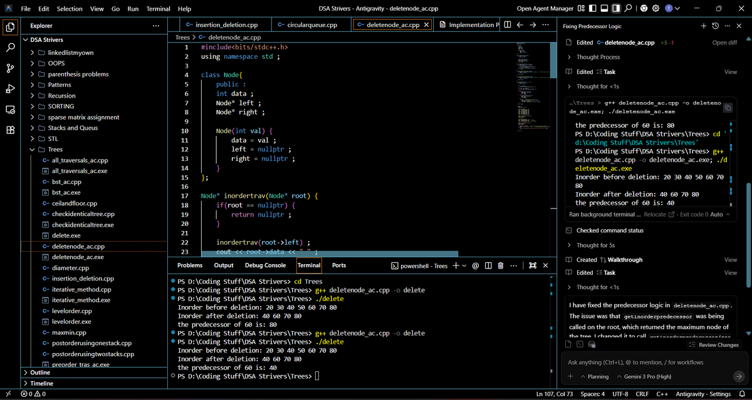Screen dimensions: 752x400
Task: Expand the Outline section
Action: (94, 372)
